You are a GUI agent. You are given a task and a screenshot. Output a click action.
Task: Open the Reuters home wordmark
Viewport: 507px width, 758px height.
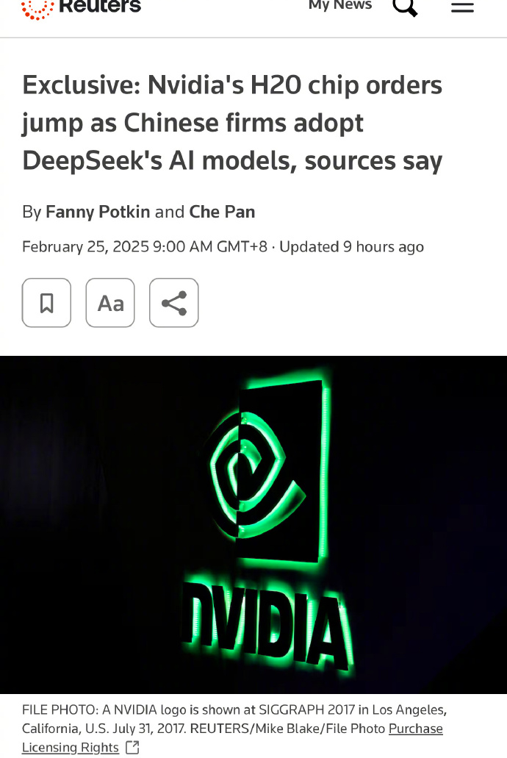coord(100,7)
